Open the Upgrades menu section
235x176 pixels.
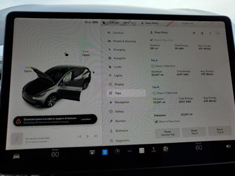(120, 140)
